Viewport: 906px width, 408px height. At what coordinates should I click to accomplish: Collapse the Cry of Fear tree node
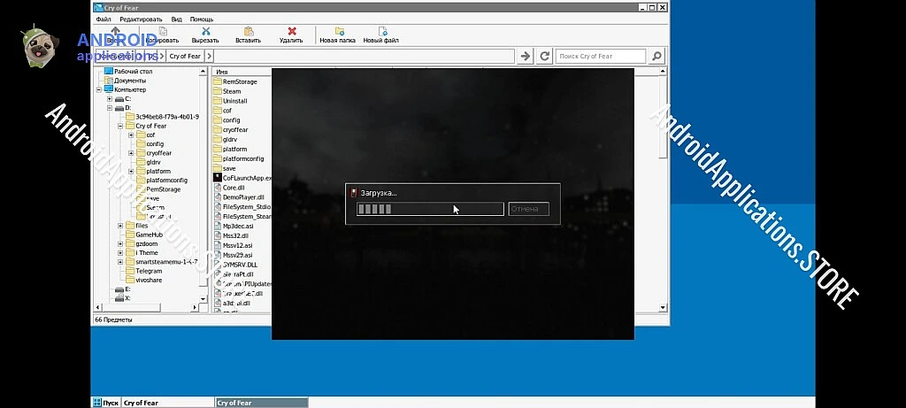(120, 126)
